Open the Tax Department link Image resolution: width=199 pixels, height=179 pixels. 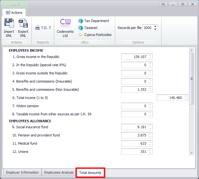pyautogui.click(x=94, y=21)
